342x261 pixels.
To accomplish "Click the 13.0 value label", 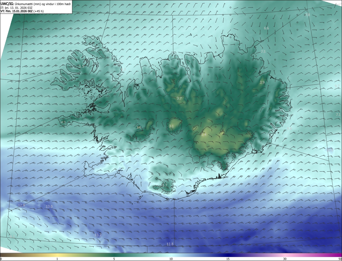I will pyautogui.click(x=49, y=207).
